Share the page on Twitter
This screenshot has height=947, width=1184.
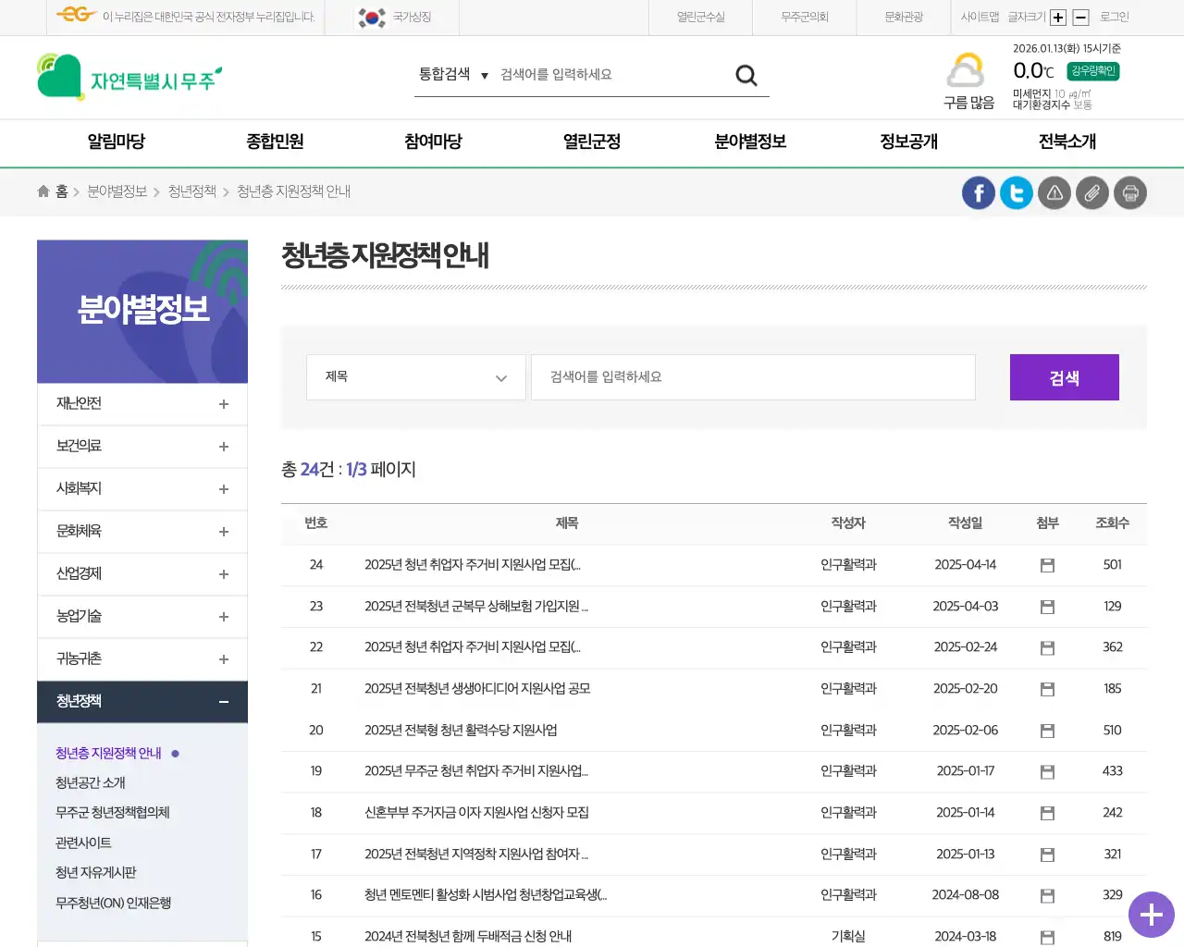click(1016, 192)
